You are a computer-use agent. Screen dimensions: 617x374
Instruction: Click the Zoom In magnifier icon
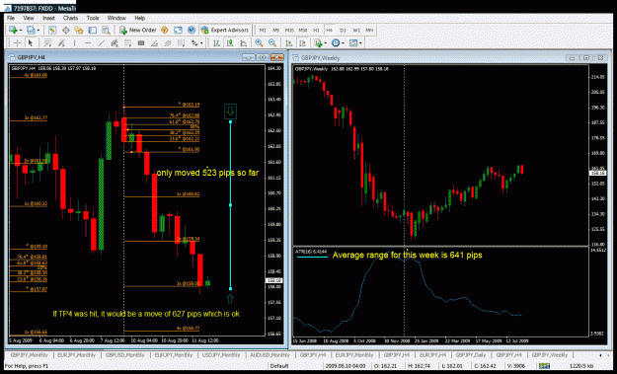point(259,42)
